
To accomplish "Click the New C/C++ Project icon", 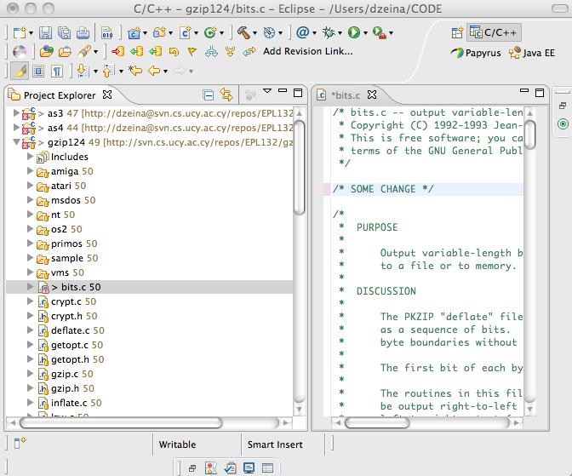I will 134,33.
